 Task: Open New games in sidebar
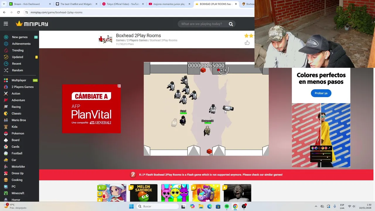(x=20, y=37)
